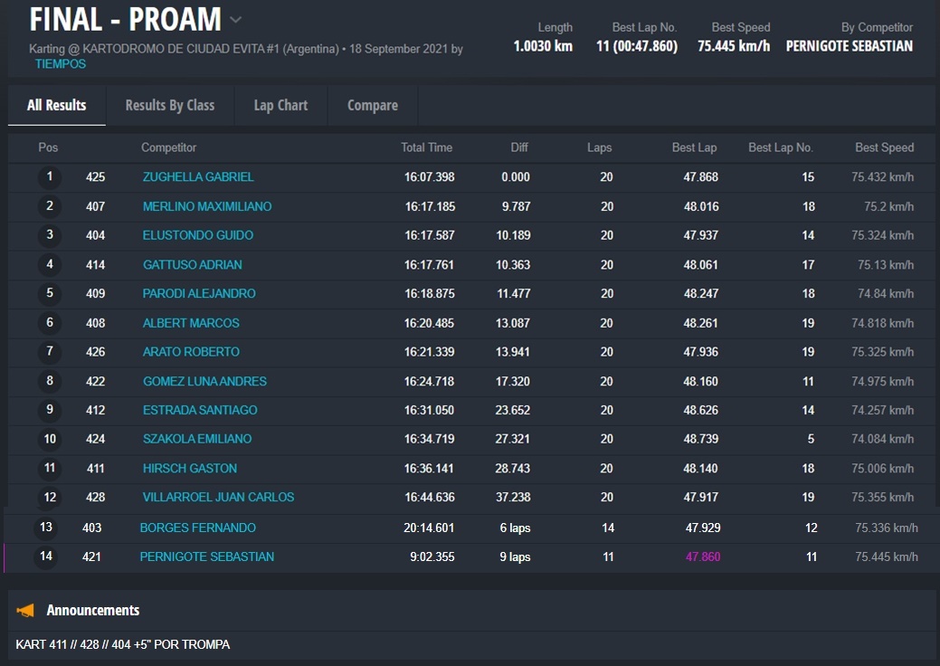Switch to the Results By Class tab

pos(170,105)
